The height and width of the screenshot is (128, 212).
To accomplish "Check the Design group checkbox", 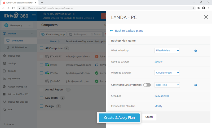I will click(42, 106).
